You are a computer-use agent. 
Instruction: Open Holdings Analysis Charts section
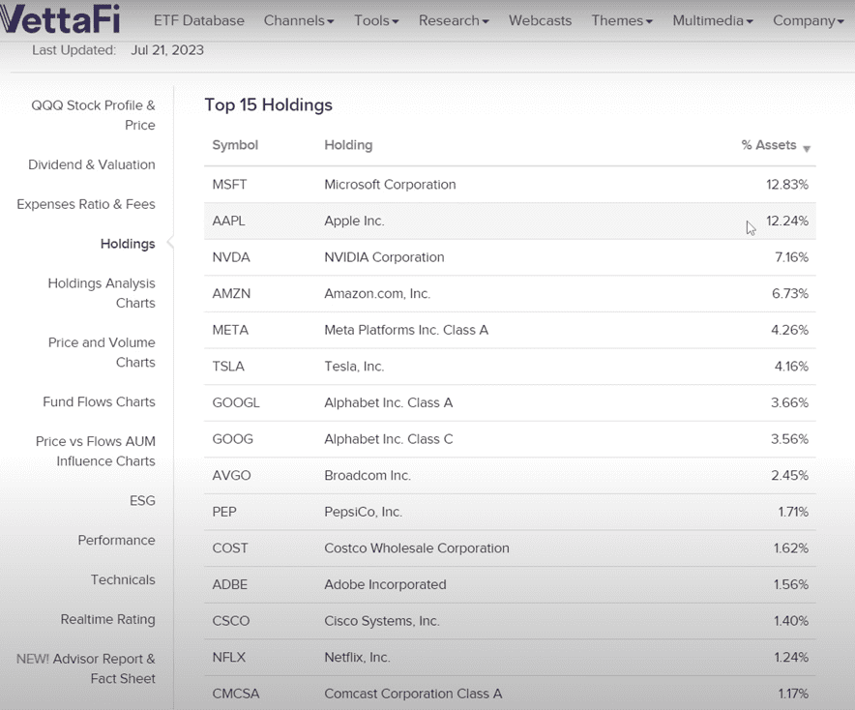[x=102, y=293]
